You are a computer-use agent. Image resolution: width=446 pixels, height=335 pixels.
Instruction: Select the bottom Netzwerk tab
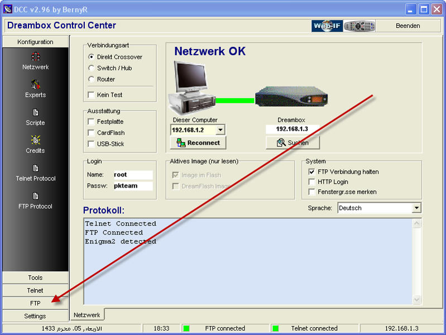87,315
